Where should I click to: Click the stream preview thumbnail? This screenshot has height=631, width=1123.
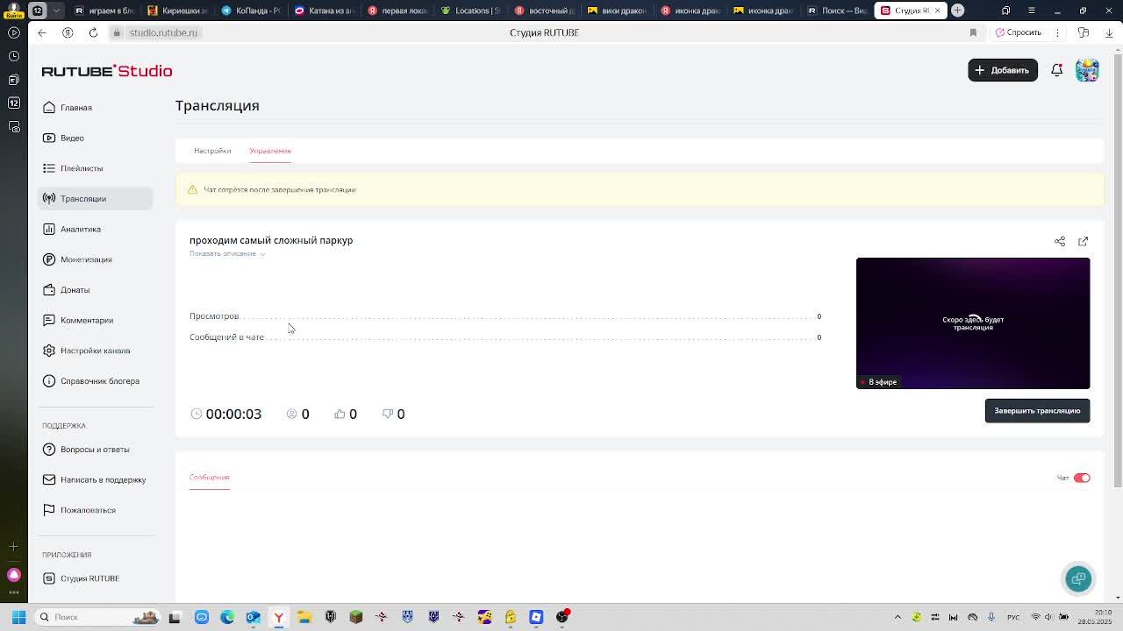tap(973, 323)
